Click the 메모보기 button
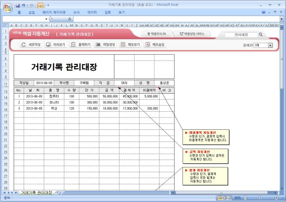This screenshot has height=202, width=286. pos(130,45)
